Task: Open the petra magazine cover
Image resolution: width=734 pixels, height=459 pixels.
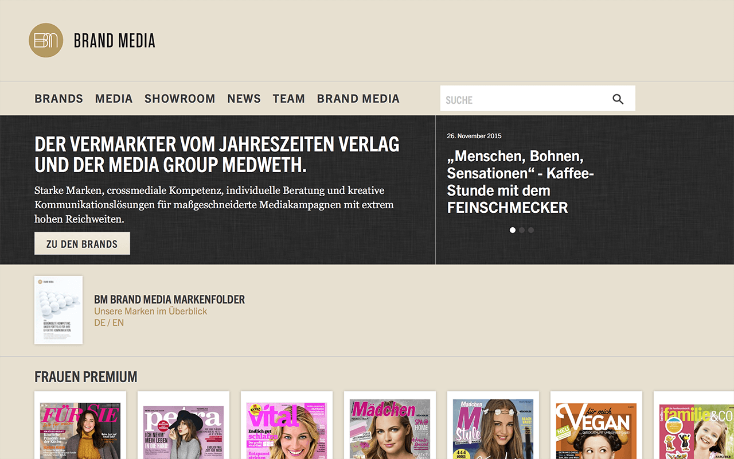Action: point(183,425)
